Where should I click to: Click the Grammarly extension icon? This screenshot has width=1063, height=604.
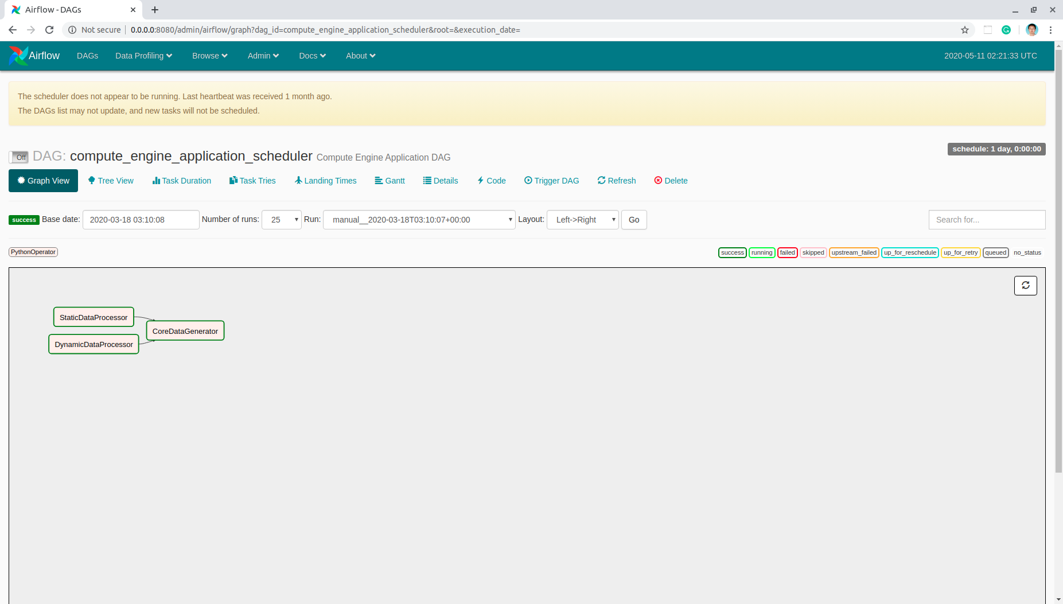[1006, 30]
